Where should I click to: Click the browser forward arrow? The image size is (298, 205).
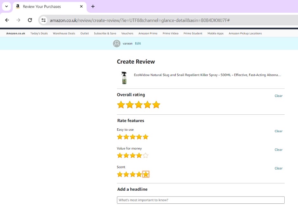(x=18, y=20)
